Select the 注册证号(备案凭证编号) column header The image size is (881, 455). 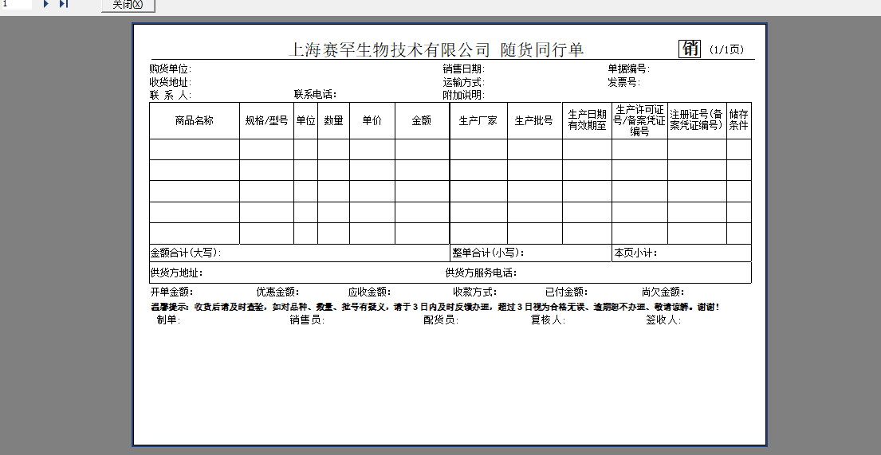[x=696, y=120]
